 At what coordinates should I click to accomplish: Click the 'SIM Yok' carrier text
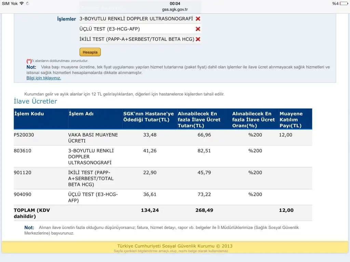pyautogui.click(x=10, y=3)
